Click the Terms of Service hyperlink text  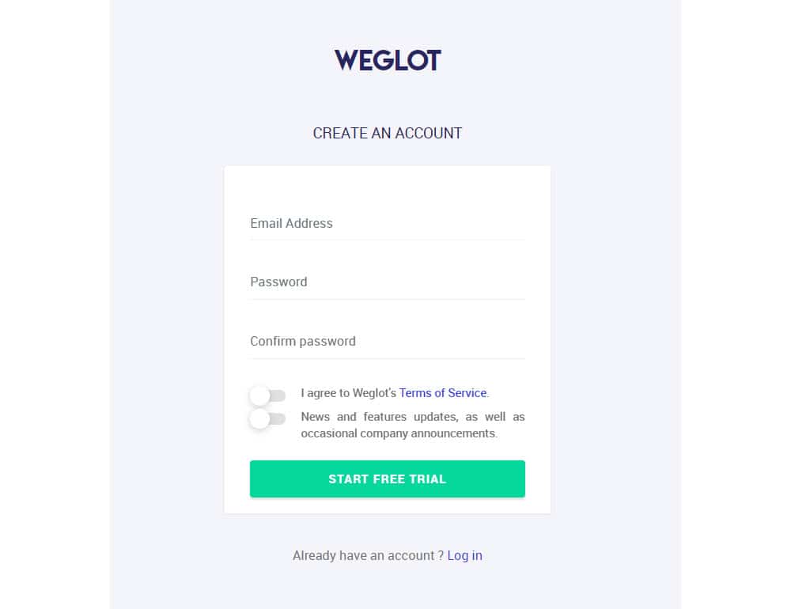443,392
